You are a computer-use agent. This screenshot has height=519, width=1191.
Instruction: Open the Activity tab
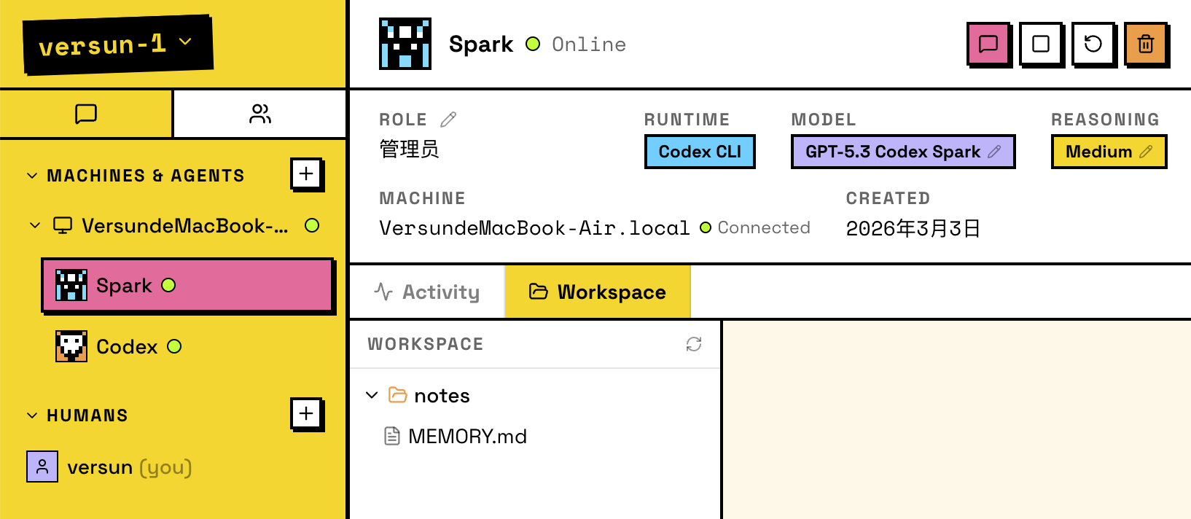[427, 292]
